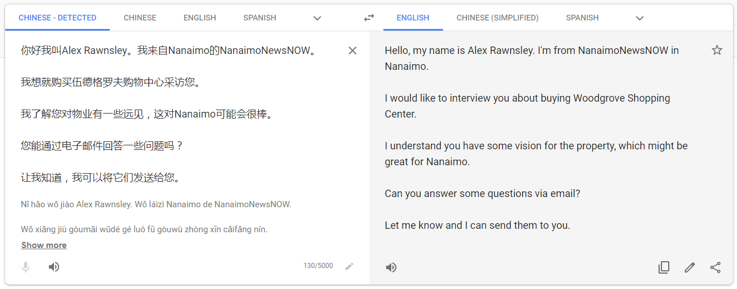
Task: Click translated line 'Let me know and I can send'
Action: tap(477, 225)
